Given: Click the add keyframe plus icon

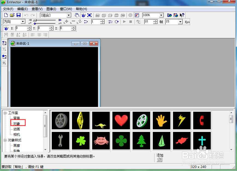Looking at the screenshot, I should tap(66, 22).
